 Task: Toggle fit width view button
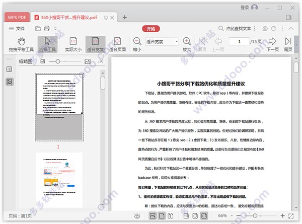click(x=95, y=44)
